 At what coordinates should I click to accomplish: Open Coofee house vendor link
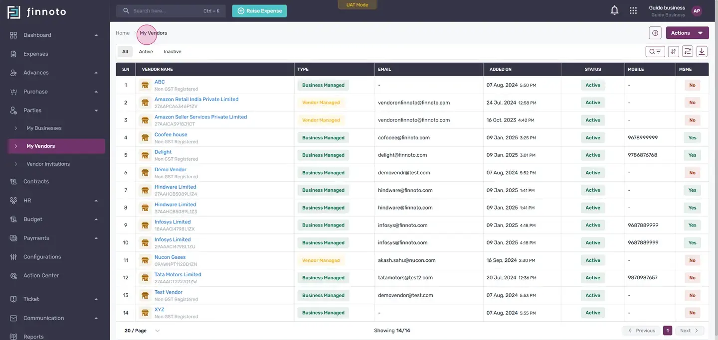pos(171,134)
